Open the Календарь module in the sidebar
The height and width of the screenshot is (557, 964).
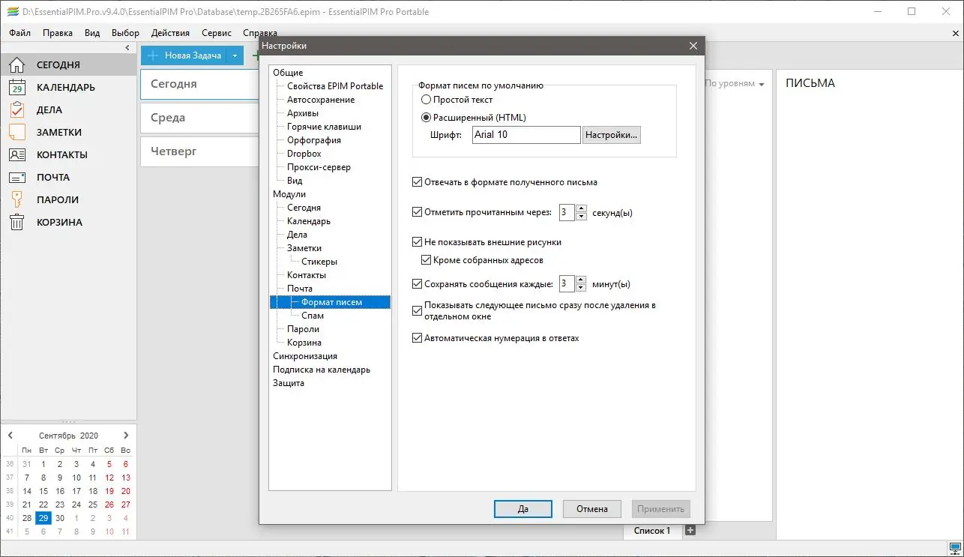point(58,87)
